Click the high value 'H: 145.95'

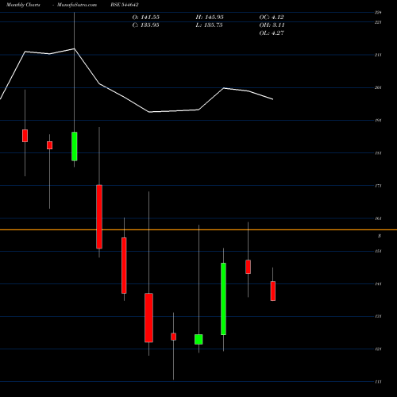(x=210, y=17)
